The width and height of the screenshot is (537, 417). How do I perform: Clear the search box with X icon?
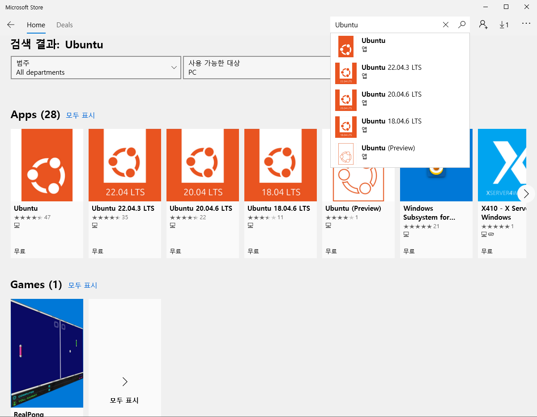(x=446, y=25)
